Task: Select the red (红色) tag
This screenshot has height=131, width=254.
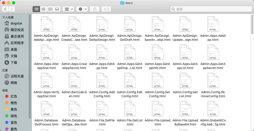Action: (x=14, y=96)
